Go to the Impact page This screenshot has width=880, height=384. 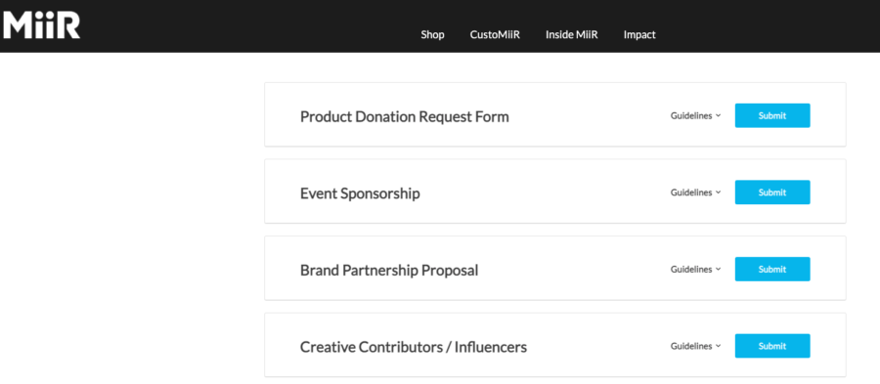(x=639, y=35)
